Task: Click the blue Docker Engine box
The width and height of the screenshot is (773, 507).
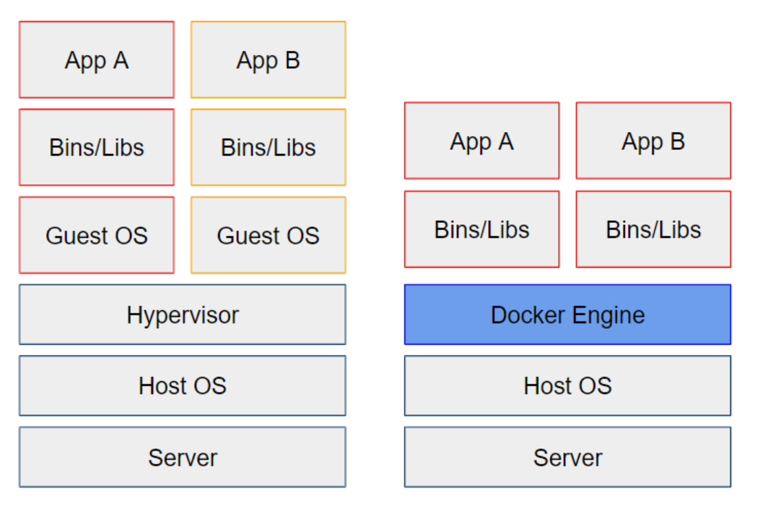Action: click(567, 314)
